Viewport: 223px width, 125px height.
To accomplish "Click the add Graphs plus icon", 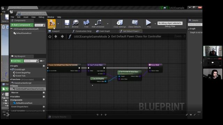I will click(x=44, y=66).
